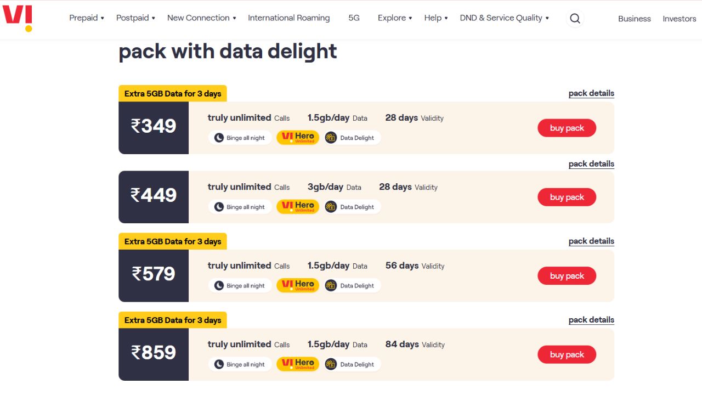The image size is (702, 395).
Task: Click moon icon in ₹579 Binge all night
Action: click(219, 285)
